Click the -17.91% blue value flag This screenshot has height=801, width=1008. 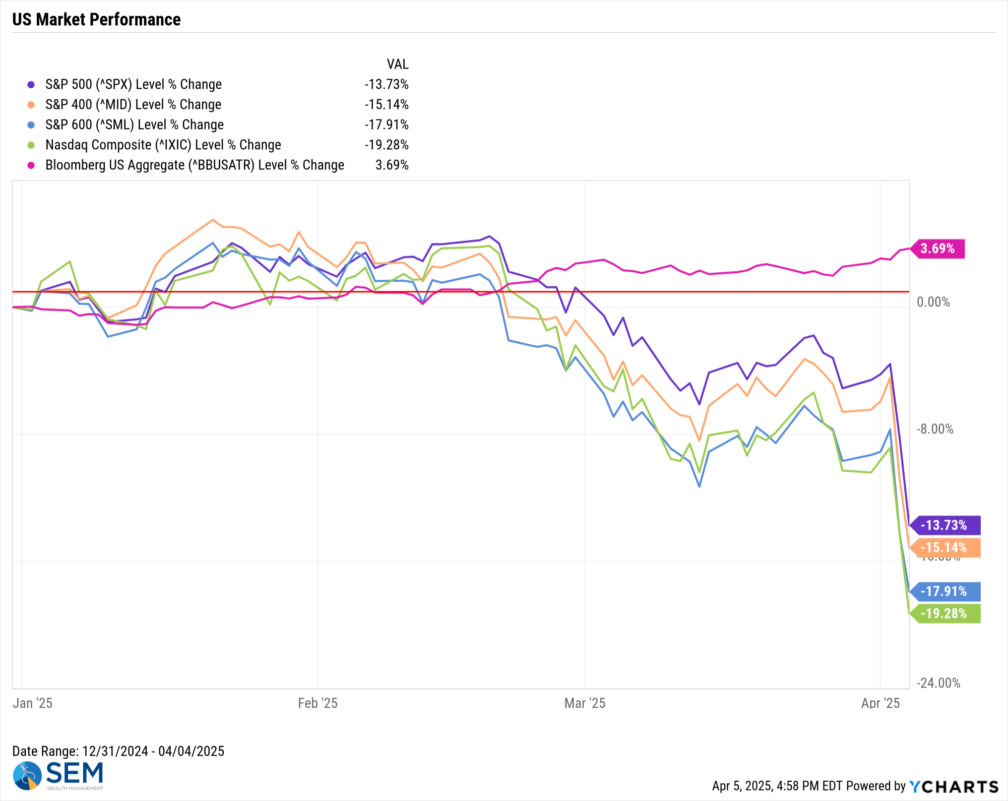(x=945, y=591)
